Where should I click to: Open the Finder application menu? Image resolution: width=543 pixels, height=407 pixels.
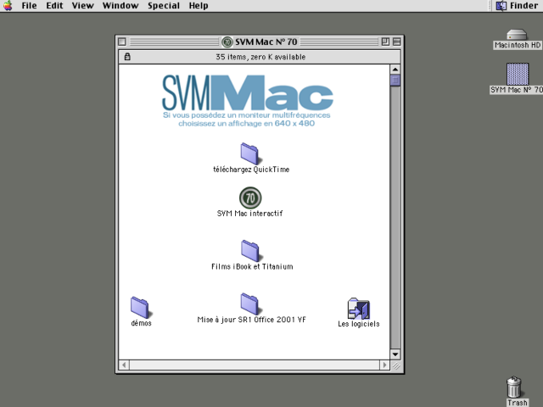pos(517,6)
